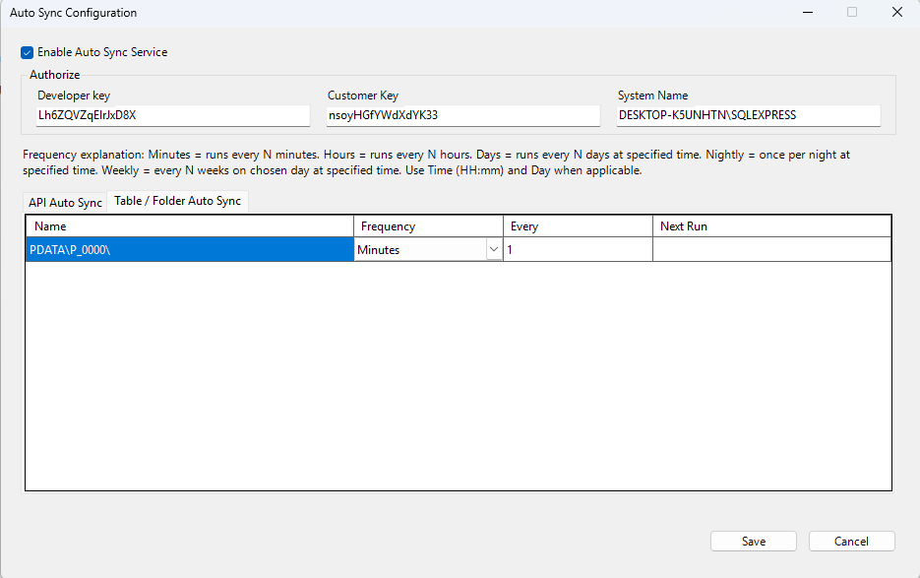Click the Developer key input field
The width and height of the screenshot is (920, 578).
pyautogui.click(x=172, y=115)
